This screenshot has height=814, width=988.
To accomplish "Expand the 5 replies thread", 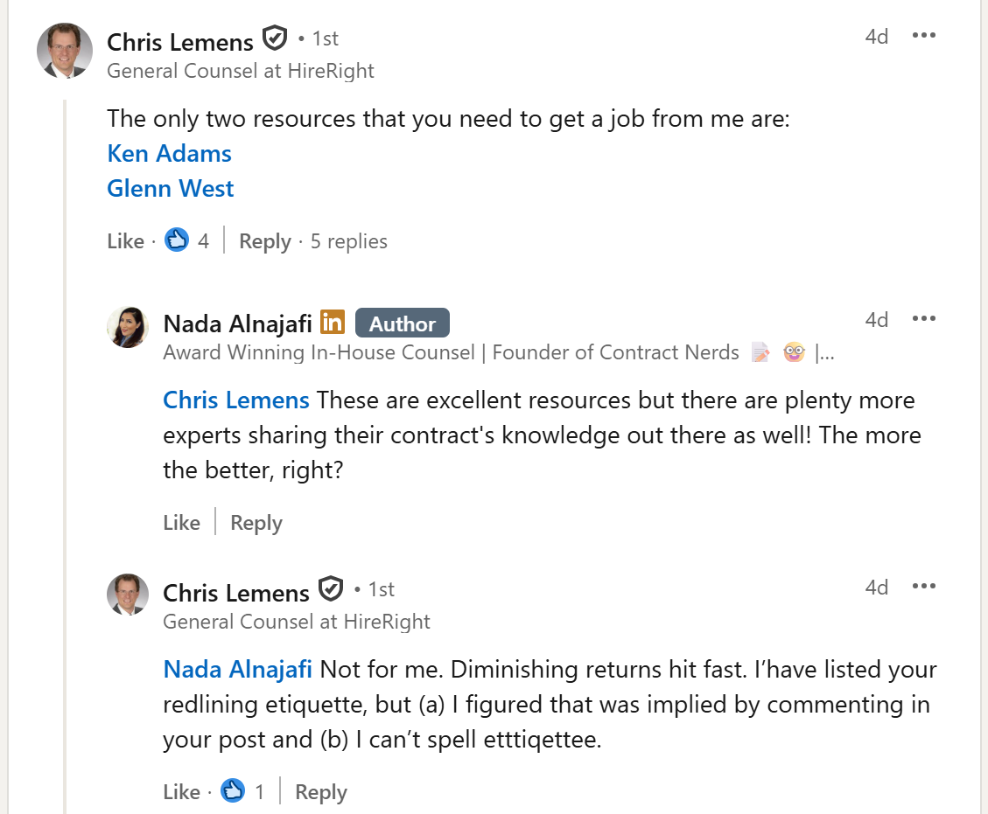I will point(348,241).
